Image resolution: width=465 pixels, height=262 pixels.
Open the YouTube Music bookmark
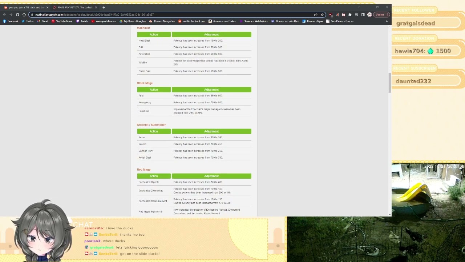coord(62,21)
